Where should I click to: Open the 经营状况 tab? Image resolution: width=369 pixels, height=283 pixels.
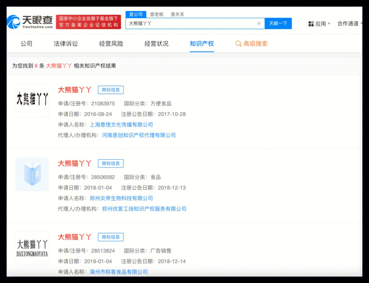[156, 44]
